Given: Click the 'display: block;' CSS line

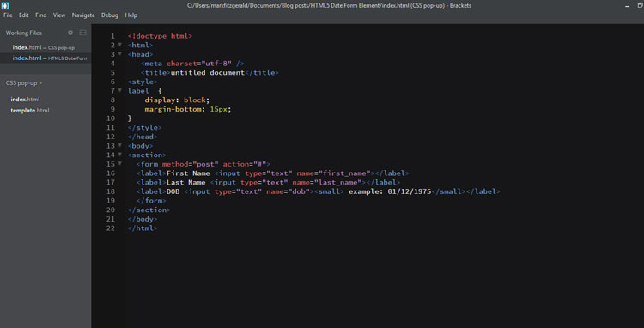Looking at the screenshot, I should tap(177, 100).
